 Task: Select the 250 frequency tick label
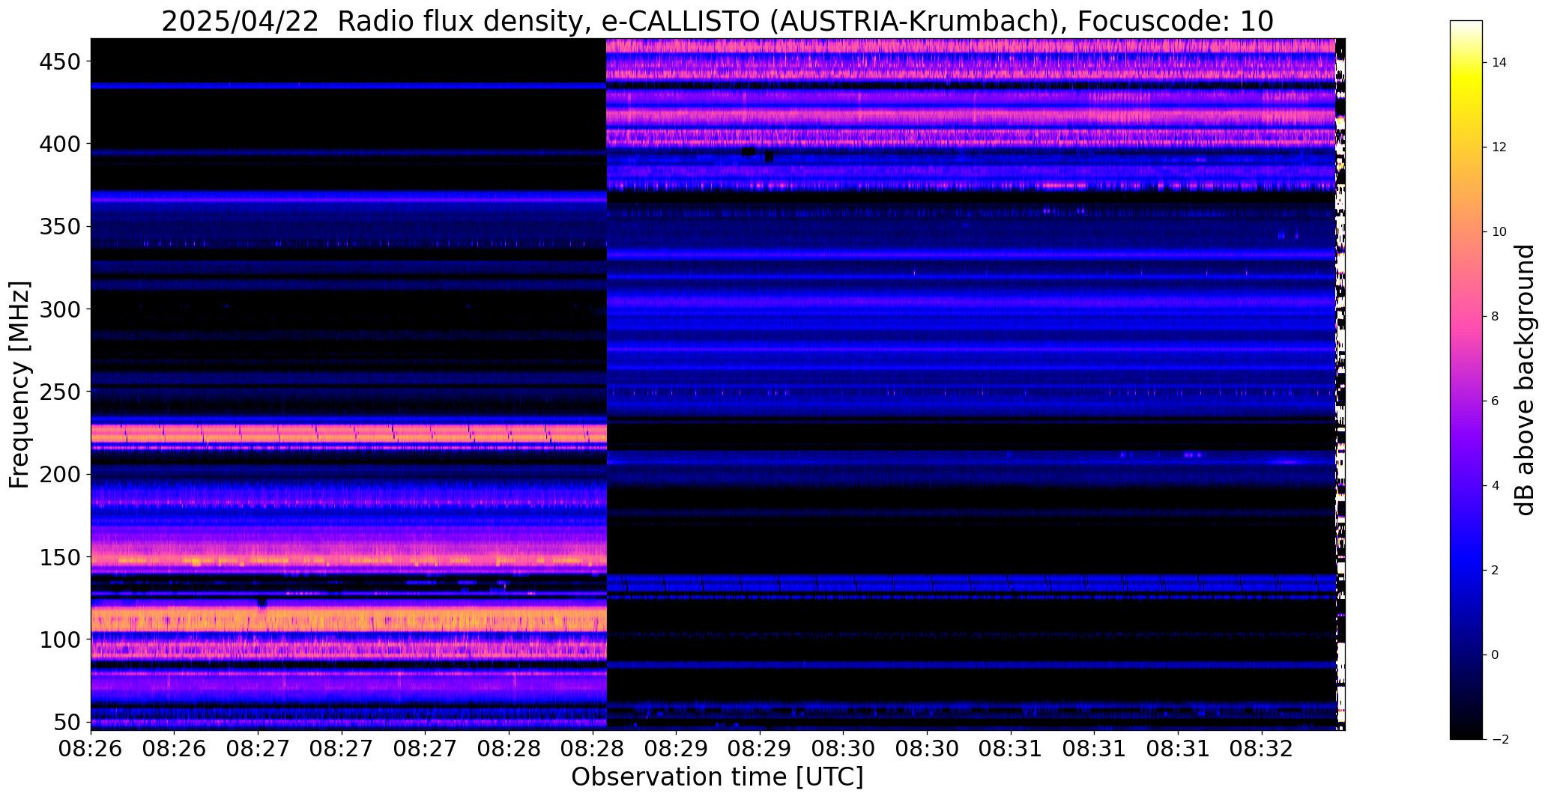pos(60,392)
